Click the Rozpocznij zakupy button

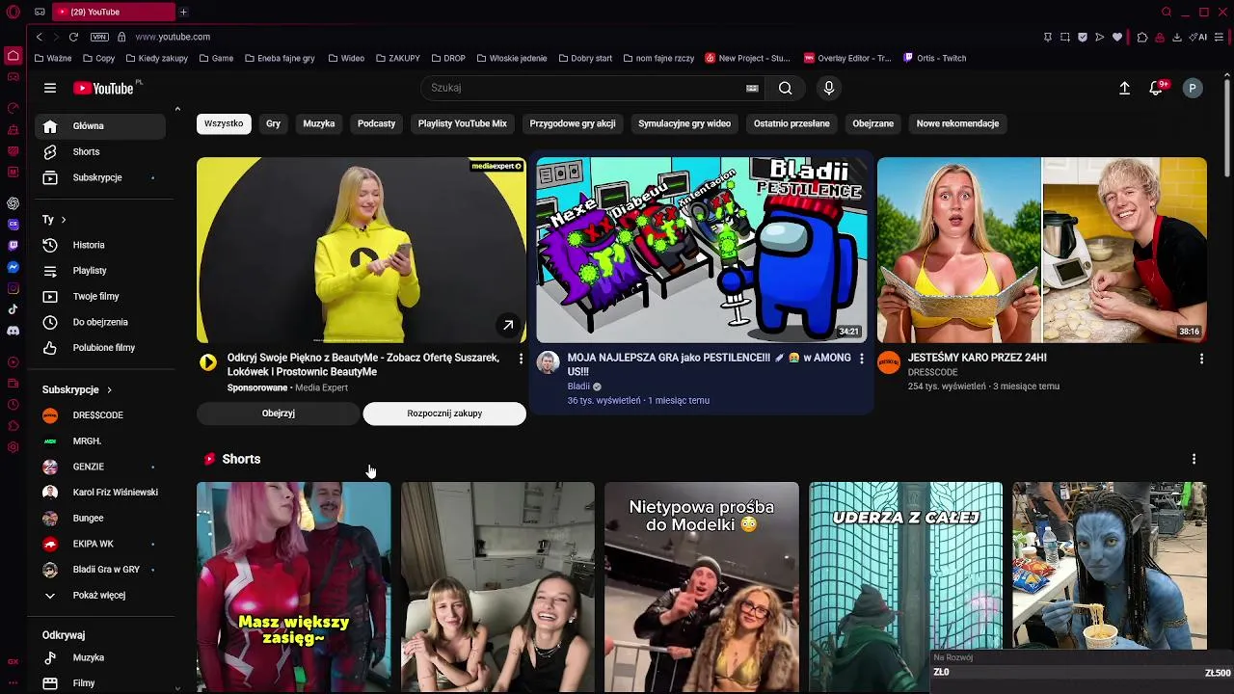[x=444, y=414]
